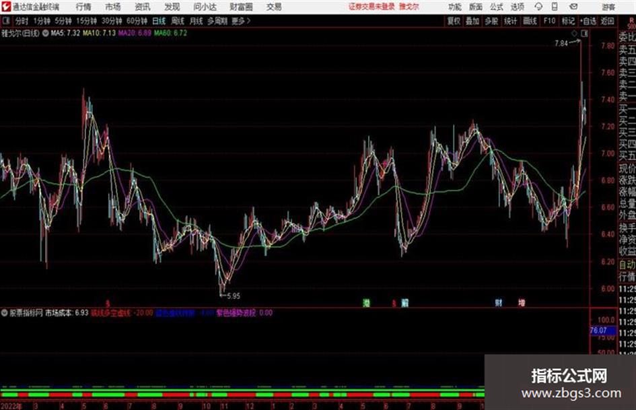Screen dimensions: 636x410
Task: Click the 复权 toolbar button
Action: tap(454, 21)
